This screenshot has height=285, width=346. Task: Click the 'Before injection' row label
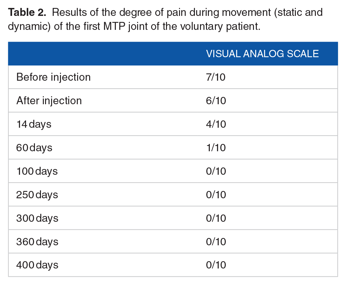pyautogui.click(x=53, y=78)
